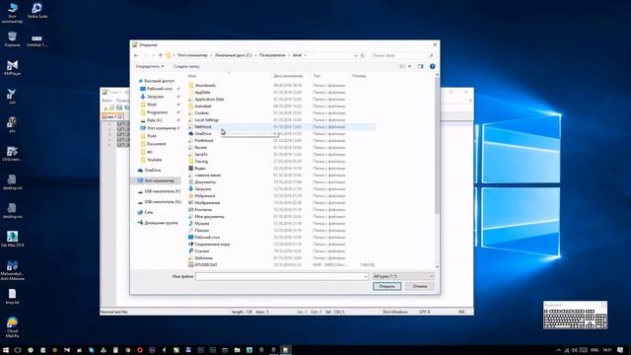Open the Windows Start button
This screenshot has width=631, height=355.
pos(6,350)
